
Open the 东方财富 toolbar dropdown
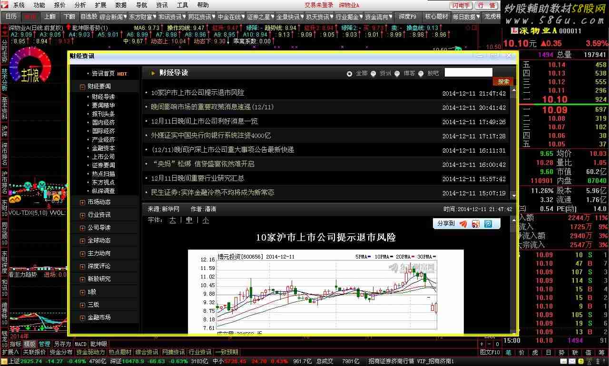[142, 17]
